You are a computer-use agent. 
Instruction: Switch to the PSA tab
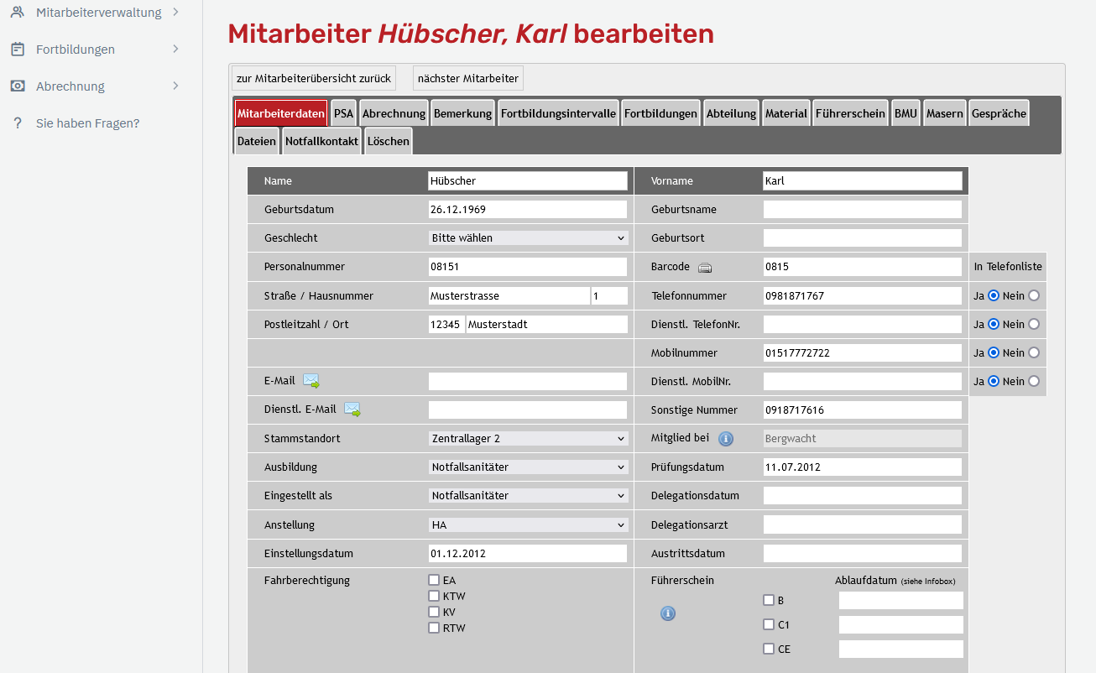[343, 113]
